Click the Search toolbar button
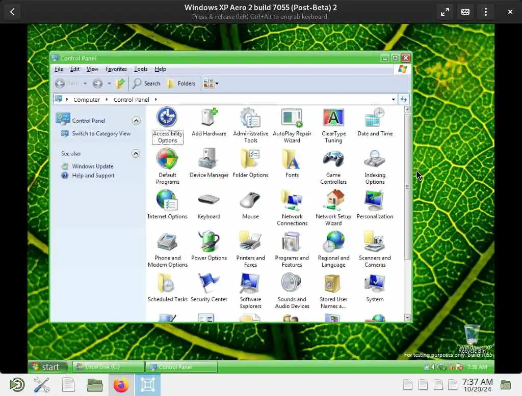The width and height of the screenshot is (522, 396). click(146, 83)
